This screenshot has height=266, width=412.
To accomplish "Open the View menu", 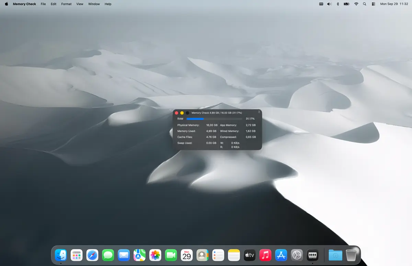I will coord(80,4).
